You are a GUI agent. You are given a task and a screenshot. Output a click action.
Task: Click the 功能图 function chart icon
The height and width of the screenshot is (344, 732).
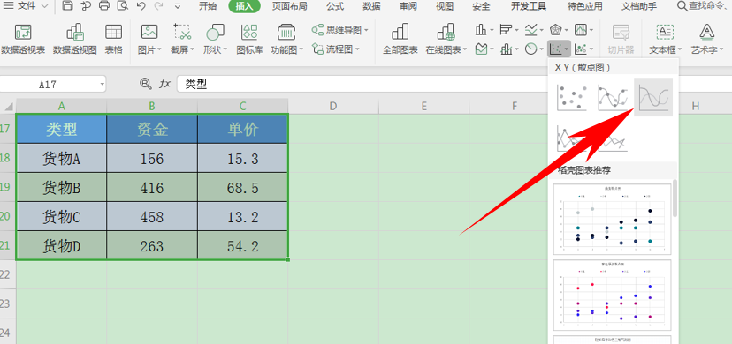(286, 32)
